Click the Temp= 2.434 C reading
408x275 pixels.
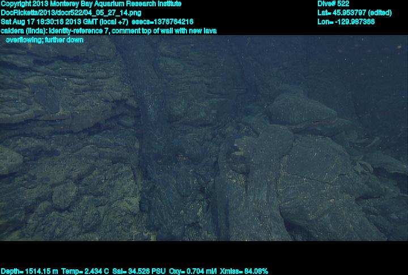click(x=85, y=272)
